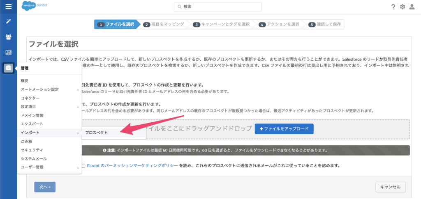Go to step 3 キャンペーンとタグを選択

click(221, 24)
